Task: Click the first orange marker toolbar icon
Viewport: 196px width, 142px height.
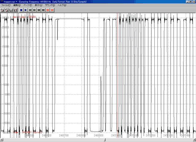Action: (48, 10)
